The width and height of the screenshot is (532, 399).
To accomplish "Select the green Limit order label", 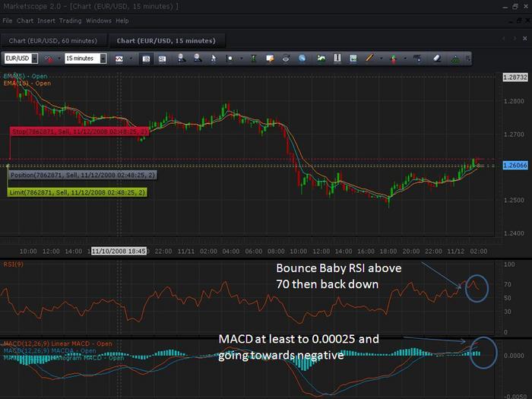I will (x=78, y=192).
